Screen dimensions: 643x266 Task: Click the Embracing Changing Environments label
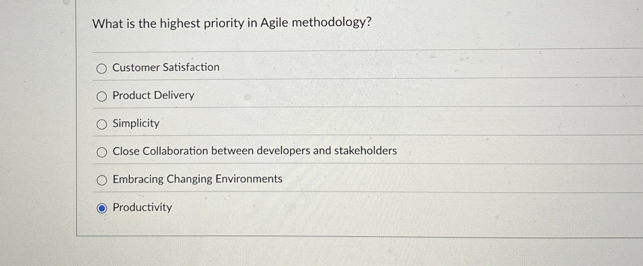197,179
